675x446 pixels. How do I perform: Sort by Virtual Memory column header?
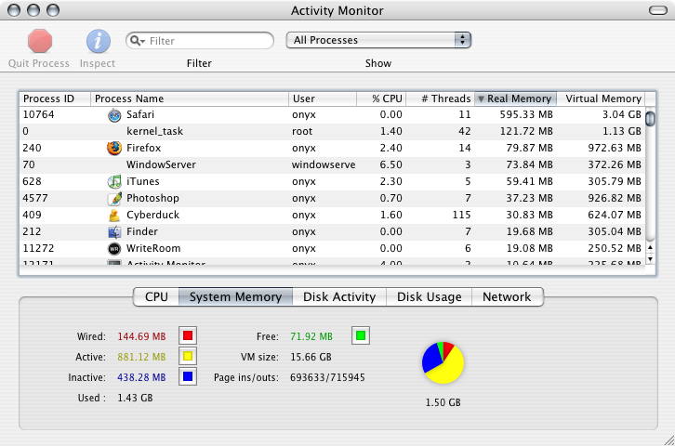coord(601,98)
